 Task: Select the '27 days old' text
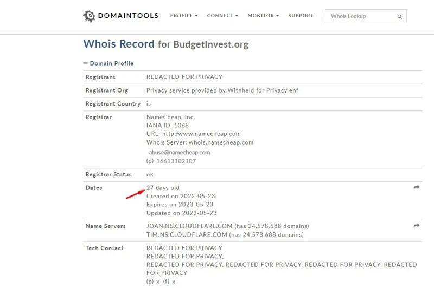point(163,188)
